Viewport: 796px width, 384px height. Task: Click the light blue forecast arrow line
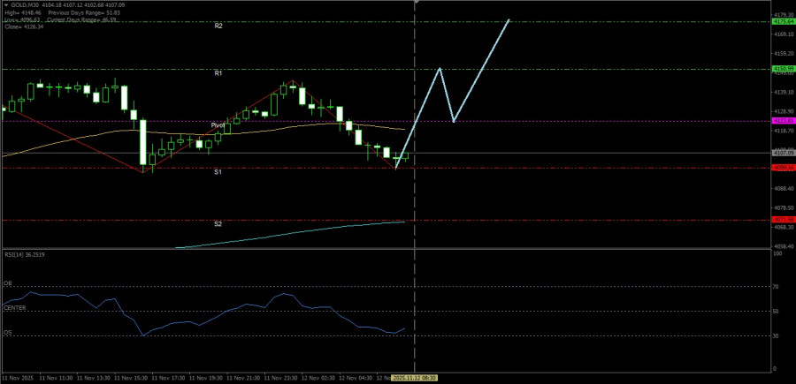tap(482, 70)
